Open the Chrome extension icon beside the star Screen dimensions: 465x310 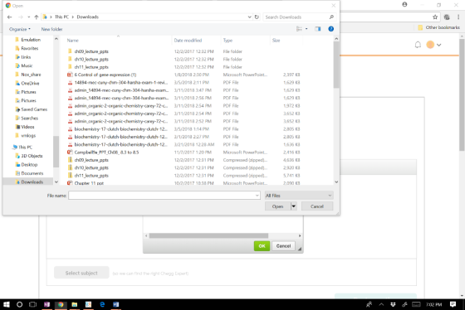coord(447,17)
